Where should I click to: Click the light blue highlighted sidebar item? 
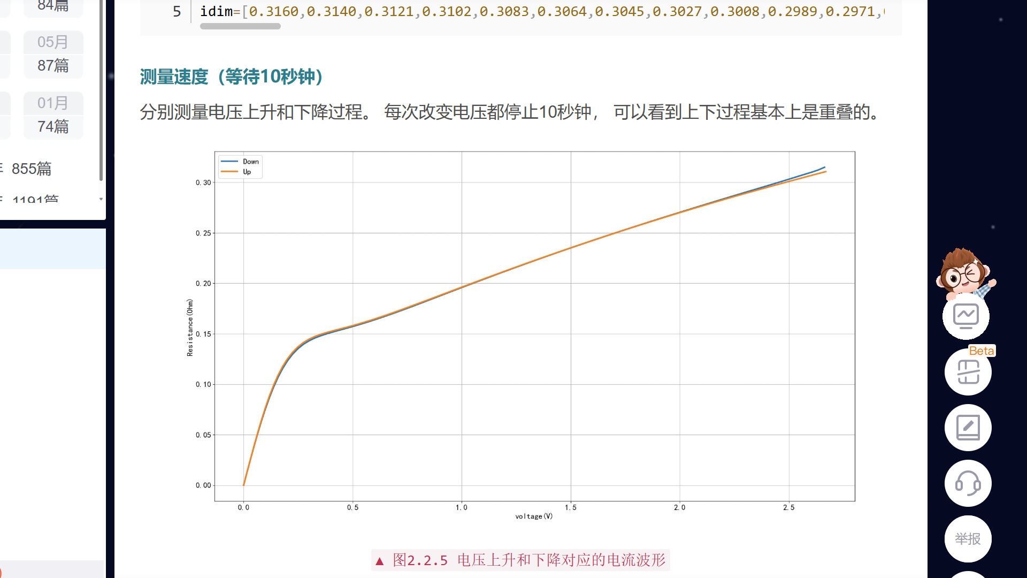[52, 249]
